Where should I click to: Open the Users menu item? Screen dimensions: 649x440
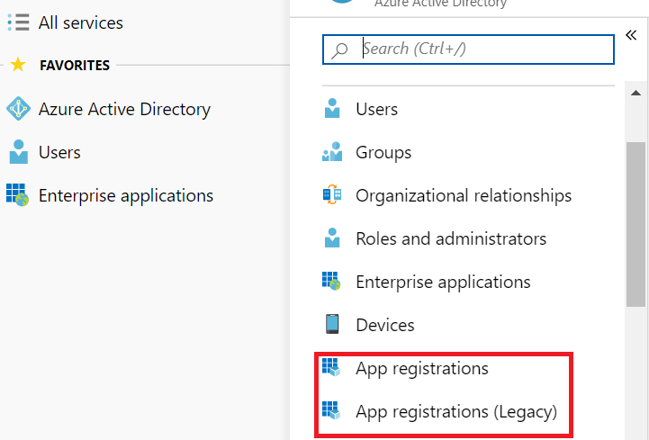376,109
